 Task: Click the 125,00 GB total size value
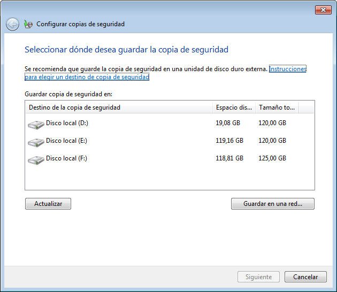point(272,158)
